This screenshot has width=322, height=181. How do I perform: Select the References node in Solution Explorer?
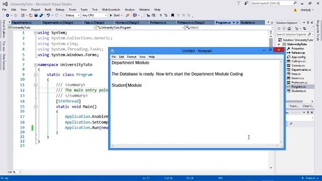pyautogui.click(x=298, y=53)
